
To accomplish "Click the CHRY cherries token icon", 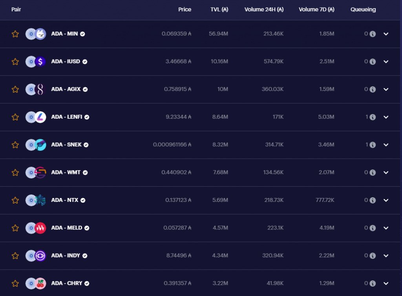I will click(x=40, y=283).
